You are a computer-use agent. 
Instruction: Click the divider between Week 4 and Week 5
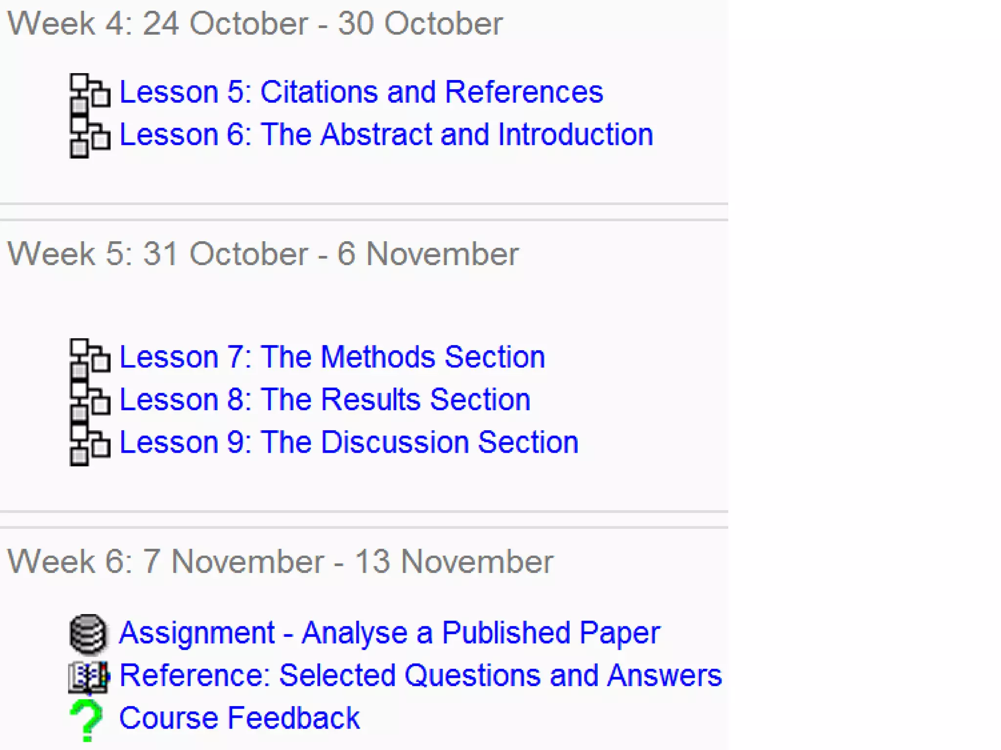click(364, 212)
